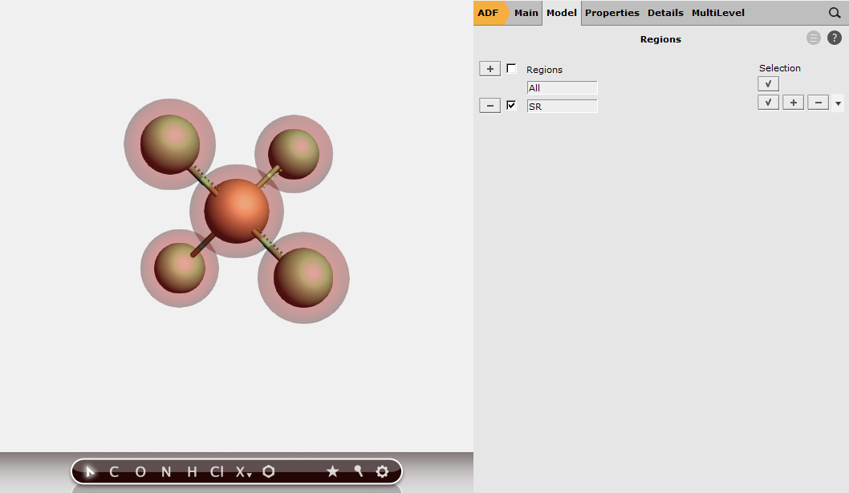Activate the Carbon atom tool
Screen dimensions: 849x493
114,471
